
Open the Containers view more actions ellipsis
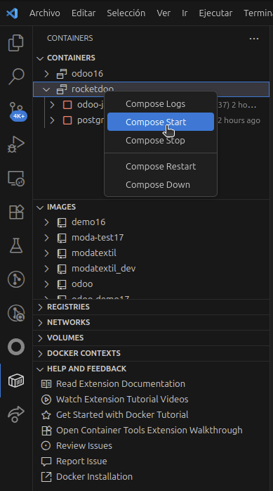254,38
